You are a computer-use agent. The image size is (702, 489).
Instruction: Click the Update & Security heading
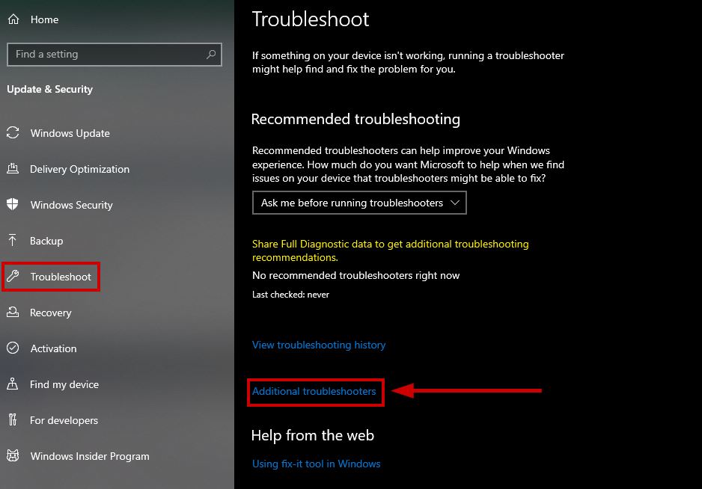pos(49,90)
